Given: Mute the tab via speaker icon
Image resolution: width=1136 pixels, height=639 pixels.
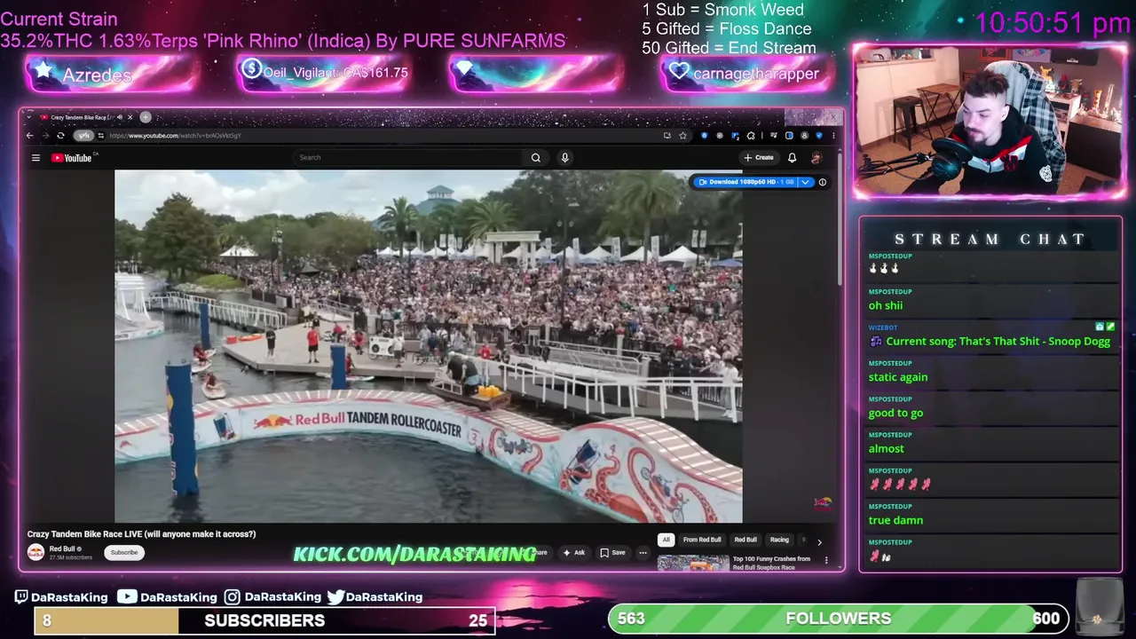Looking at the screenshot, I should point(120,117).
